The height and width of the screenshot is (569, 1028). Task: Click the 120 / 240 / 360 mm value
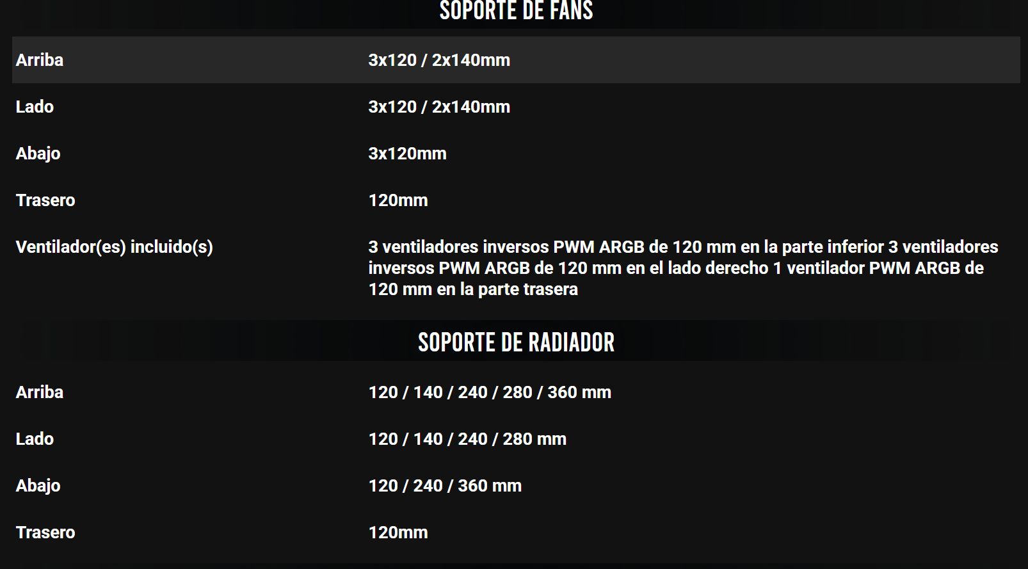445,486
